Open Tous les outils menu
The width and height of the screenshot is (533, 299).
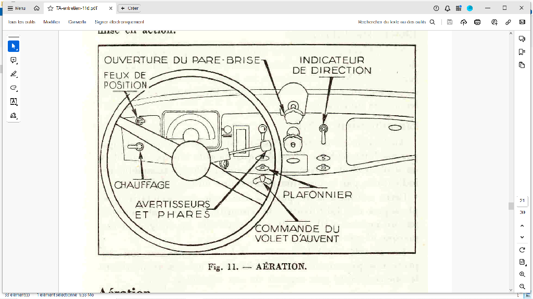(x=22, y=22)
